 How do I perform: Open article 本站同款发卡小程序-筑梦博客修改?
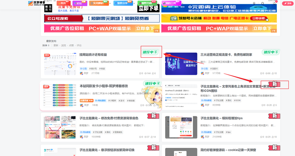pos(104,86)
